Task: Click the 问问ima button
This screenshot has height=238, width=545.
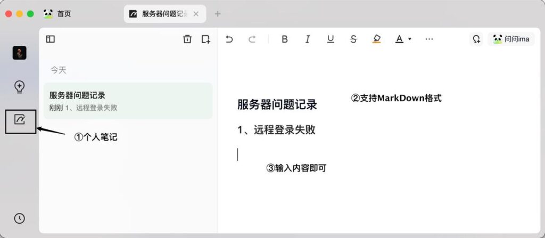Action: point(511,39)
